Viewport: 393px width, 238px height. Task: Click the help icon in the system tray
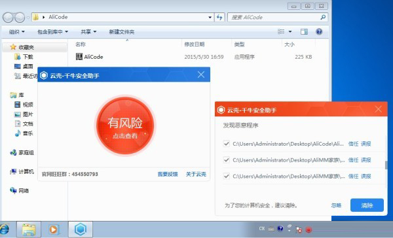[x=280, y=228]
